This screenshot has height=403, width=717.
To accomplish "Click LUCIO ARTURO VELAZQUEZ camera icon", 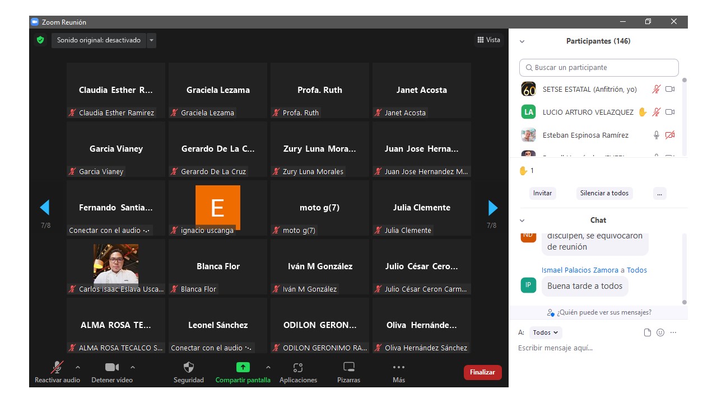I will point(670,112).
